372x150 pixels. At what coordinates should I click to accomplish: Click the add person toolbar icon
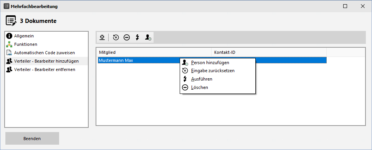(148, 37)
